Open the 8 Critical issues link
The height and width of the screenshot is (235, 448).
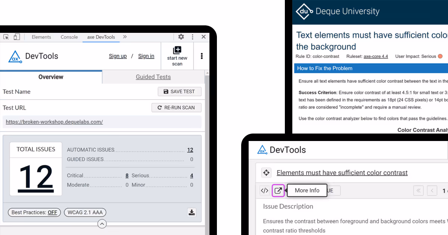point(127,175)
